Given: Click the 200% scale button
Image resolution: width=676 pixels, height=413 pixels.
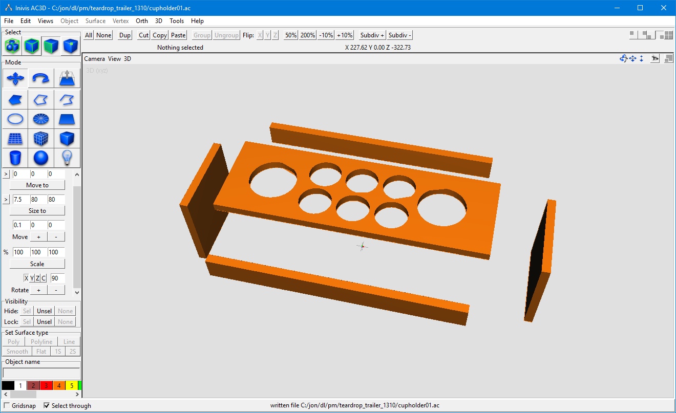Looking at the screenshot, I should click(x=308, y=35).
